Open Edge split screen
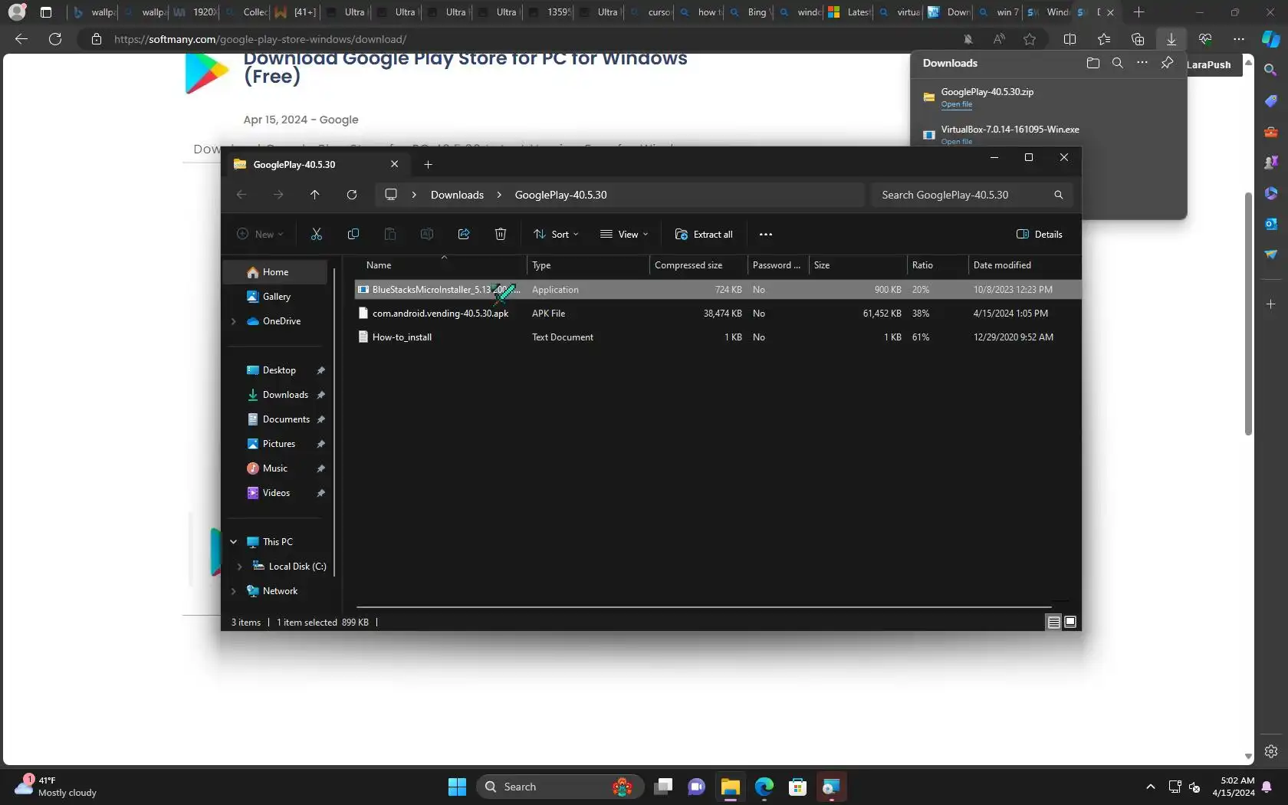This screenshot has width=1288, height=805. click(1070, 39)
